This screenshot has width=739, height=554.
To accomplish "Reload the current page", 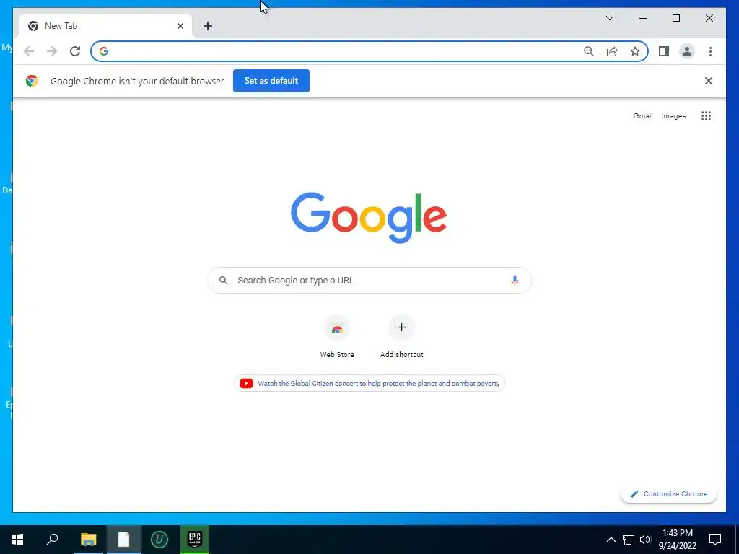I will (x=75, y=51).
